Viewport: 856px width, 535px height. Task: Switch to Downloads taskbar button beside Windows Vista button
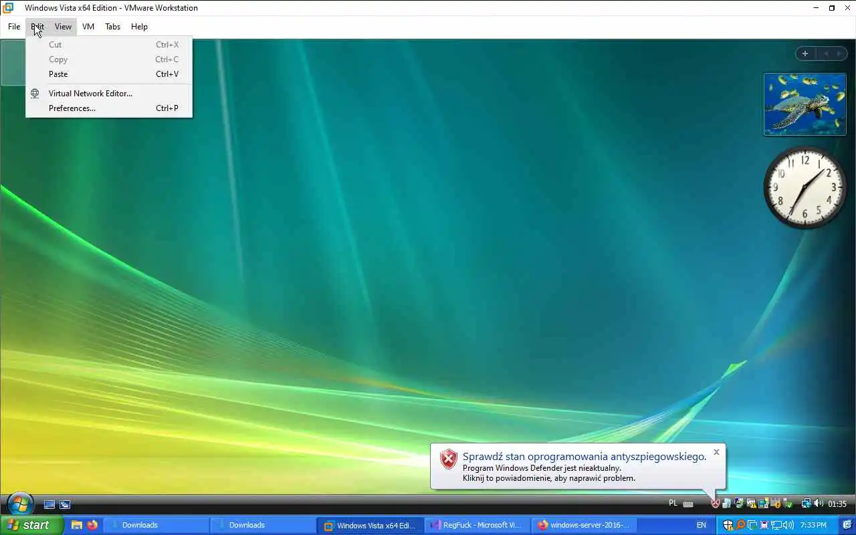tap(264, 525)
